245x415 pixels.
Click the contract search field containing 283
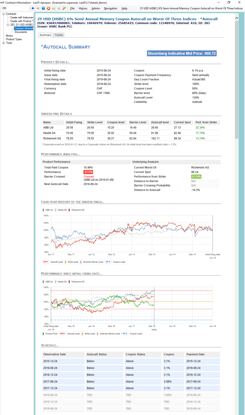(x=15, y=8)
